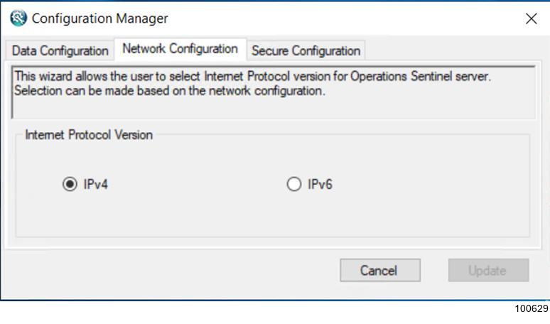Choose the IPv6 radio button circle
The width and height of the screenshot is (550, 324).
[294, 184]
